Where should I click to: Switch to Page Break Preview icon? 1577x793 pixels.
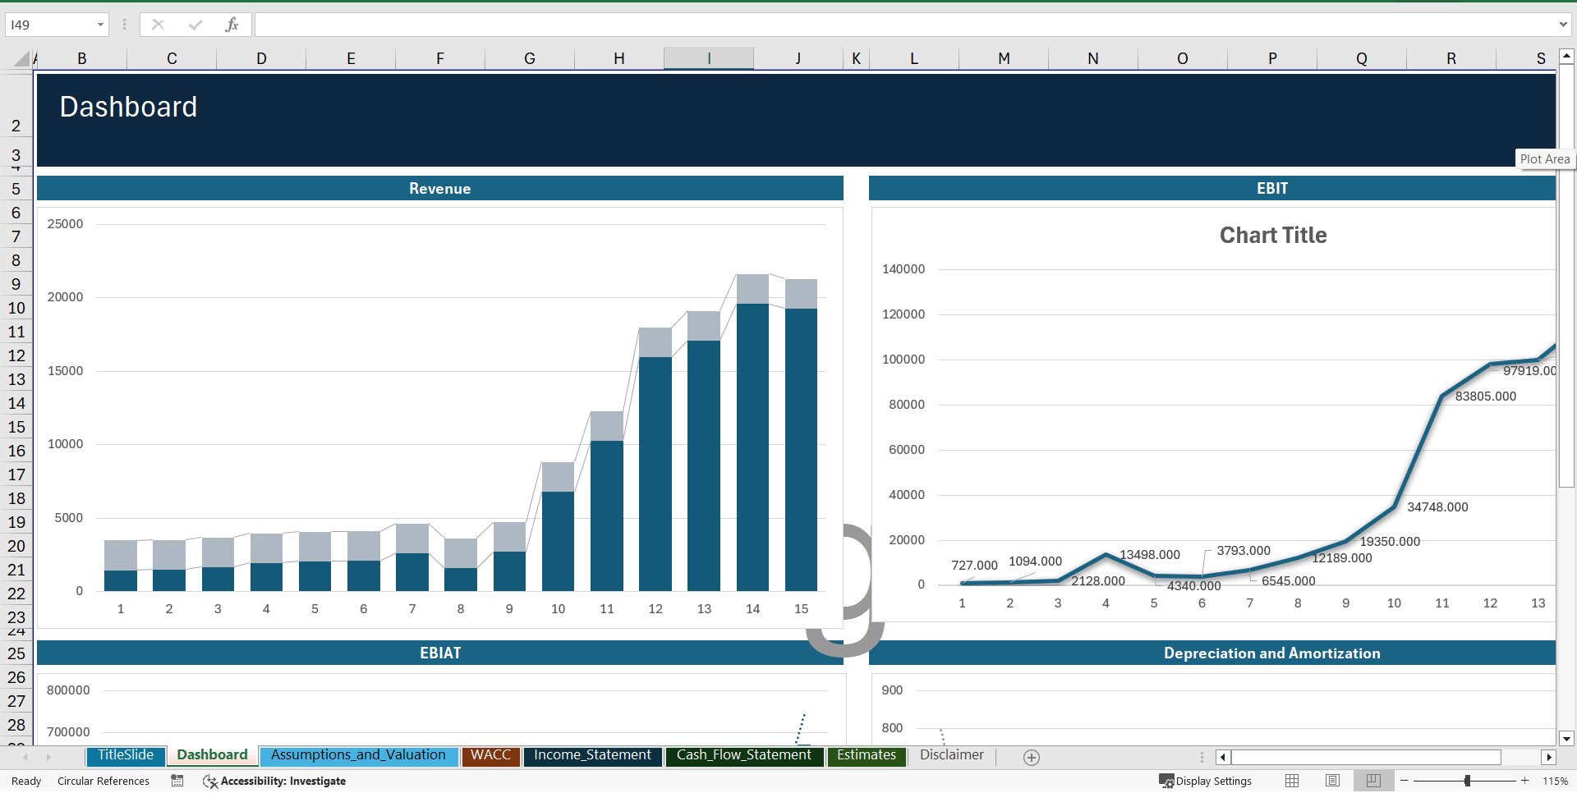click(x=1373, y=781)
